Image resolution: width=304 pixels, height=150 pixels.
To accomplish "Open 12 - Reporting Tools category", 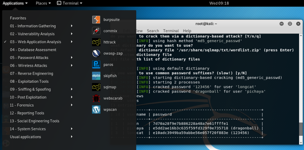I will tap(27, 113).
